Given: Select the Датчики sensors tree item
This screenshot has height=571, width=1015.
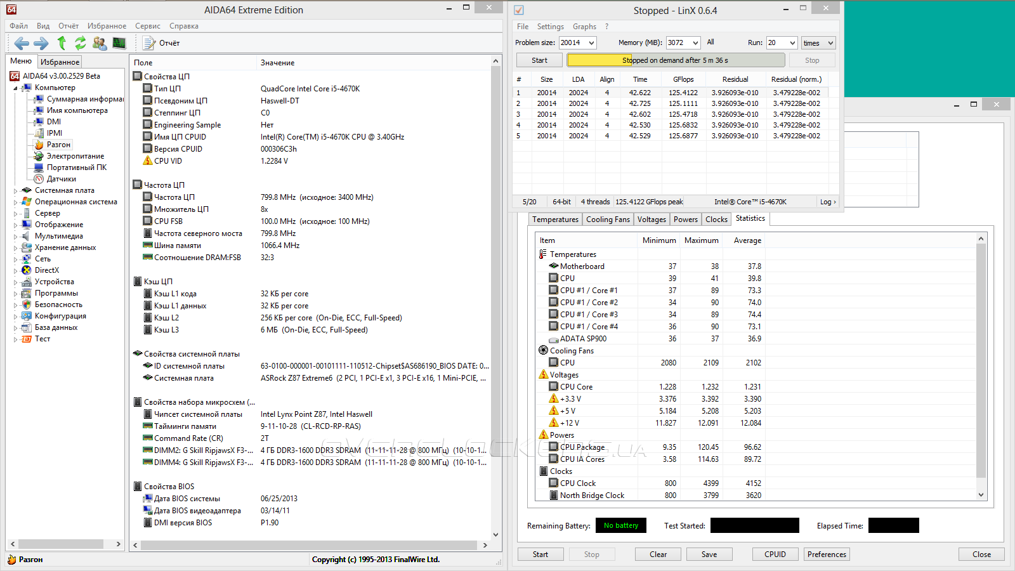Looking at the screenshot, I should click(x=61, y=179).
